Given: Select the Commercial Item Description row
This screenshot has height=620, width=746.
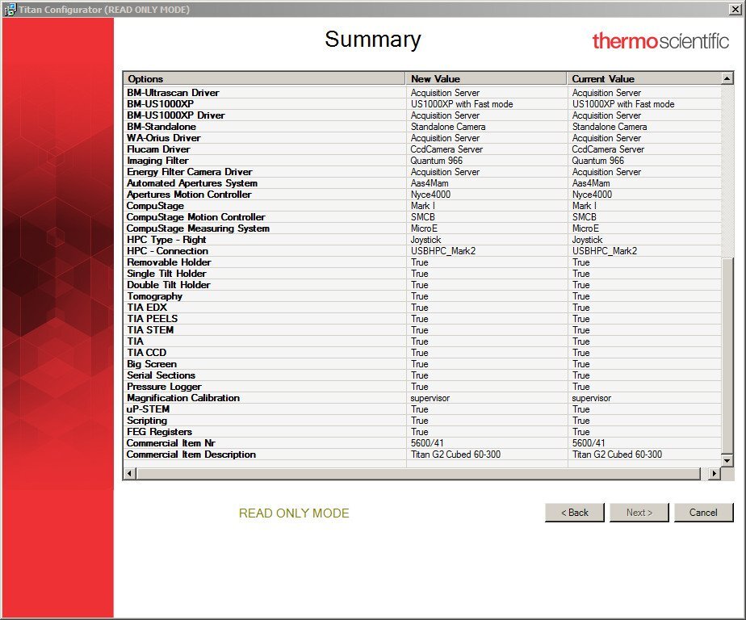Looking at the screenshot, I should coord(191,455).
